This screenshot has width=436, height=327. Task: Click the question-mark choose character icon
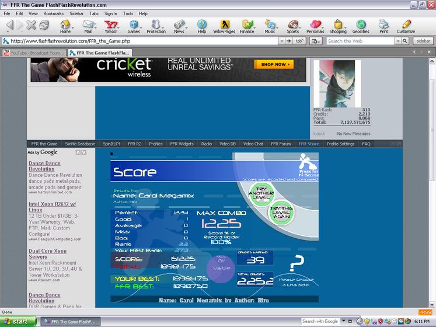click(297, 263)
